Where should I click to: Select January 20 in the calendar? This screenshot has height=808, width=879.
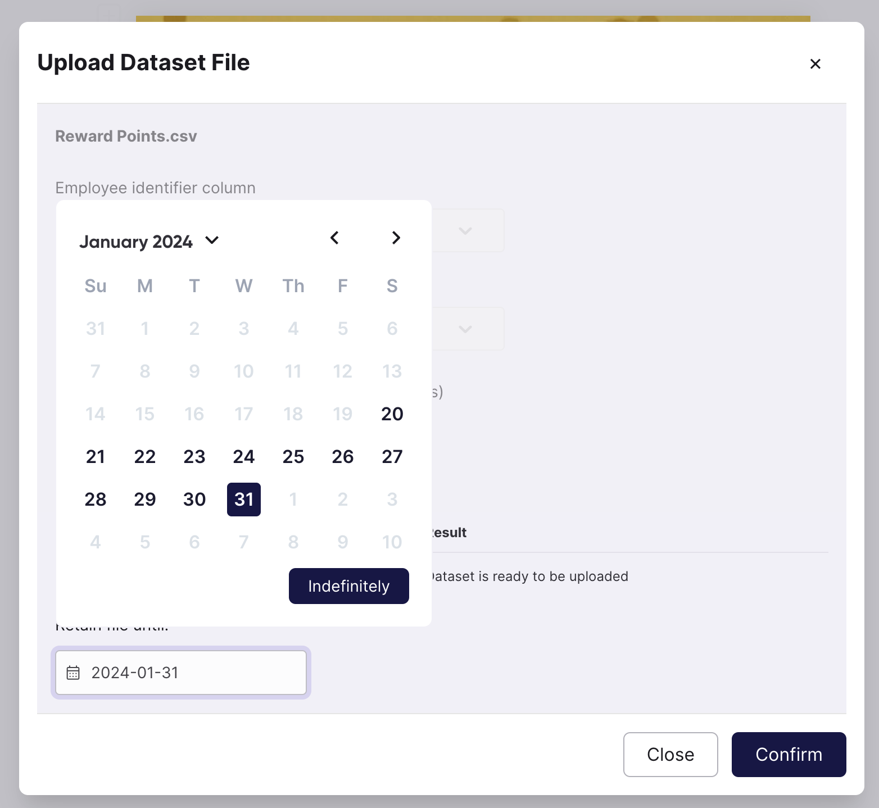point(392,414)
